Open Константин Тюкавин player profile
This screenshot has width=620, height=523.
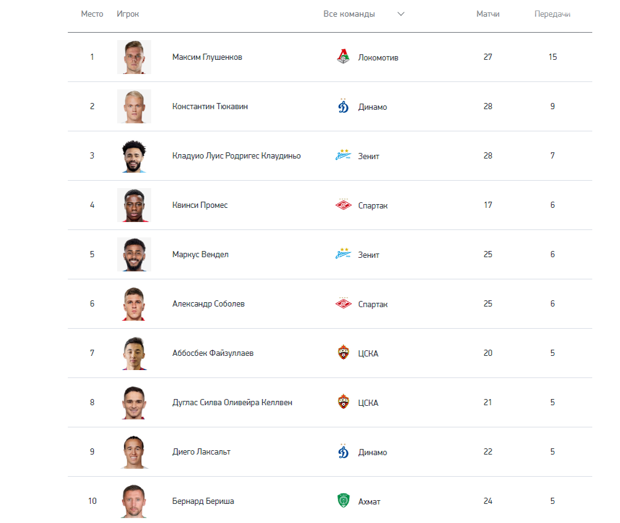tap(210, 107)
